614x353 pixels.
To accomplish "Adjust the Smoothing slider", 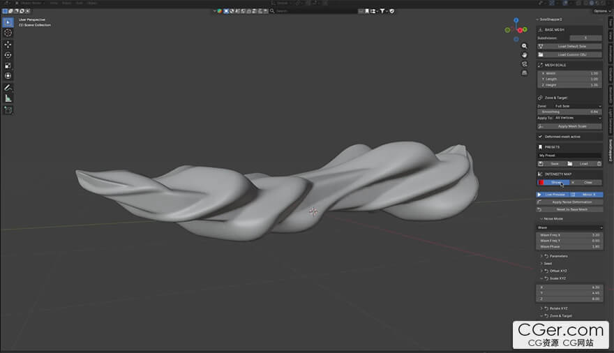I will coord(569,112).
